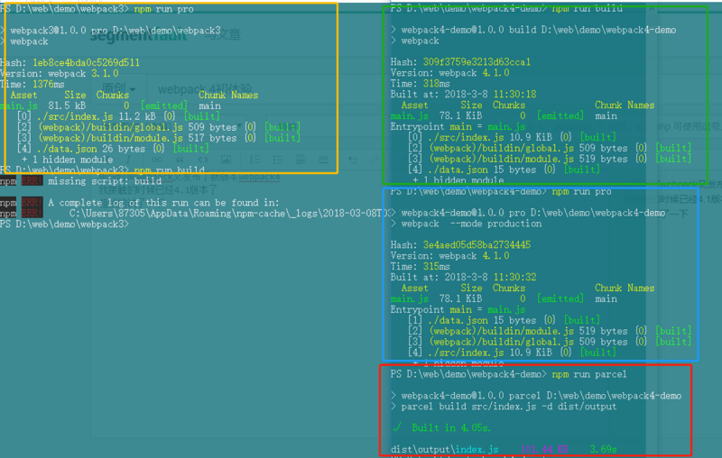Click code icon in background editor toolbar
This screenshot has height=458, width=722.
[x=203, y=160]
